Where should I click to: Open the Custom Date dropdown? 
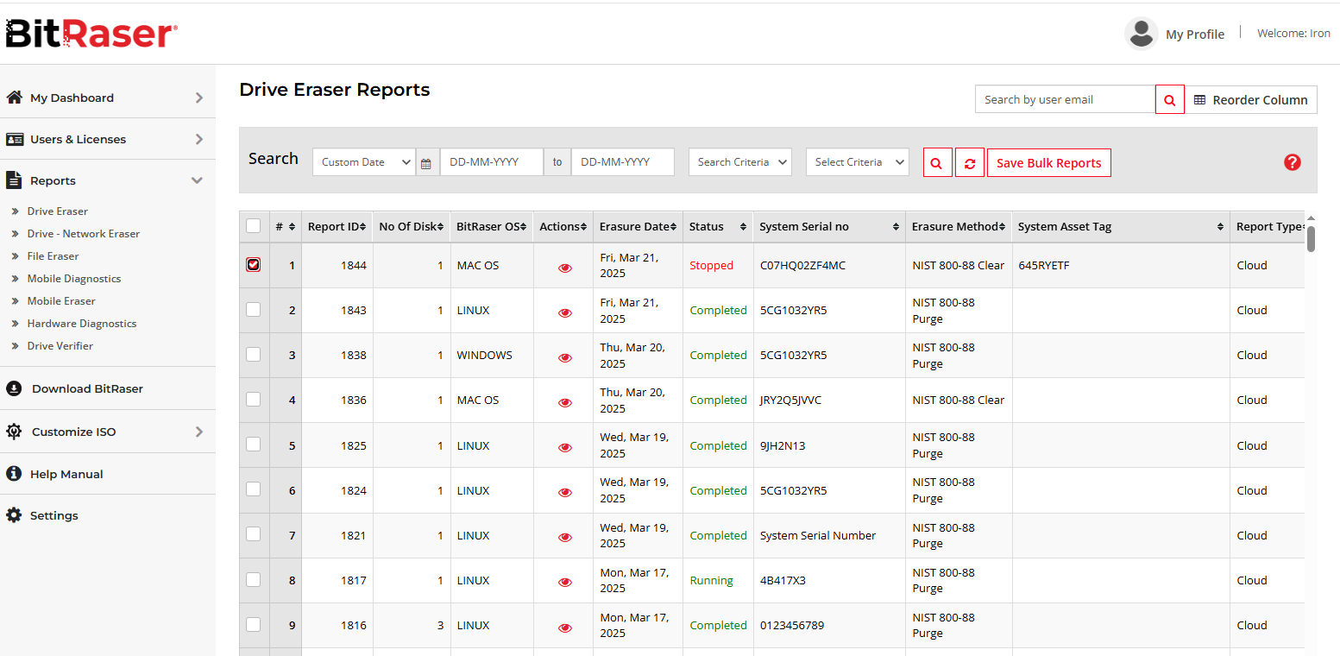pyautogui.click(x=364, y=162)
